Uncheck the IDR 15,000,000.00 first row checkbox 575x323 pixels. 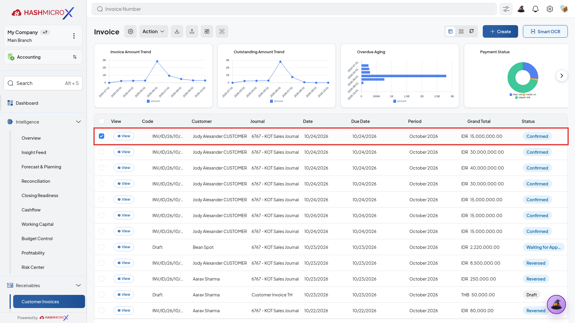click(102, 136)
